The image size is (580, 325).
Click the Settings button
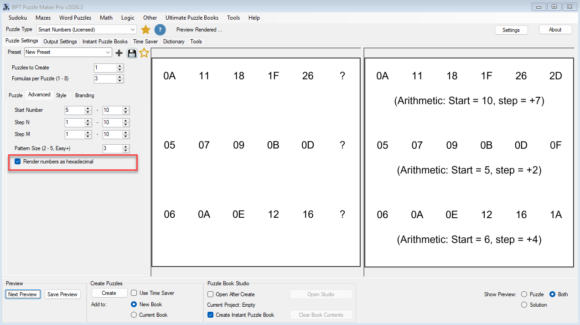[x=511, y=30]
